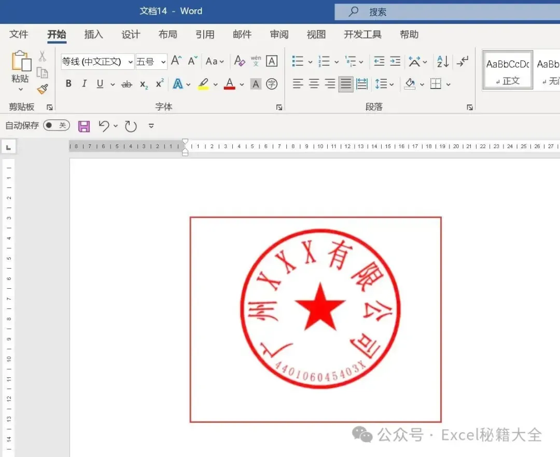Open the phonetic guide wén icon
The height and width of the screenshot is (457, 560).
click(x=256, y=61)
